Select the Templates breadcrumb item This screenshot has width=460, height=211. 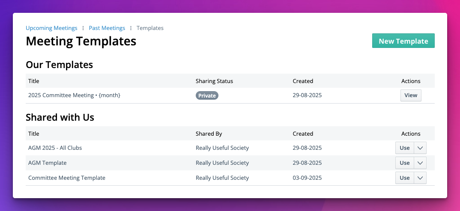[x=150, y=28]
